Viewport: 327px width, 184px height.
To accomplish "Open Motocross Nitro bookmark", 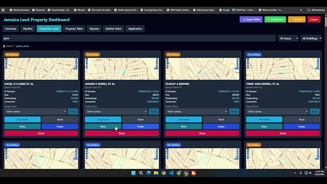I will click(x=270, y=10).
